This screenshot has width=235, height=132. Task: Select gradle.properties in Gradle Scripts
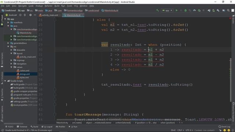[21, 98]
